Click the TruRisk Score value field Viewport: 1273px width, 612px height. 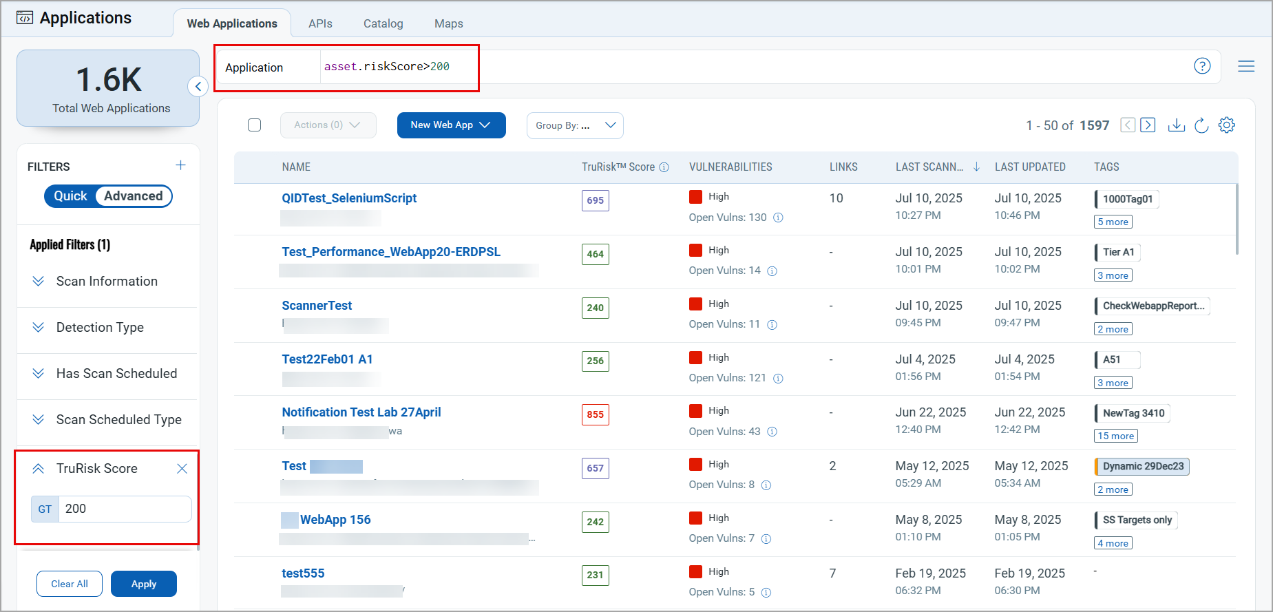click(x=124, y=509)
